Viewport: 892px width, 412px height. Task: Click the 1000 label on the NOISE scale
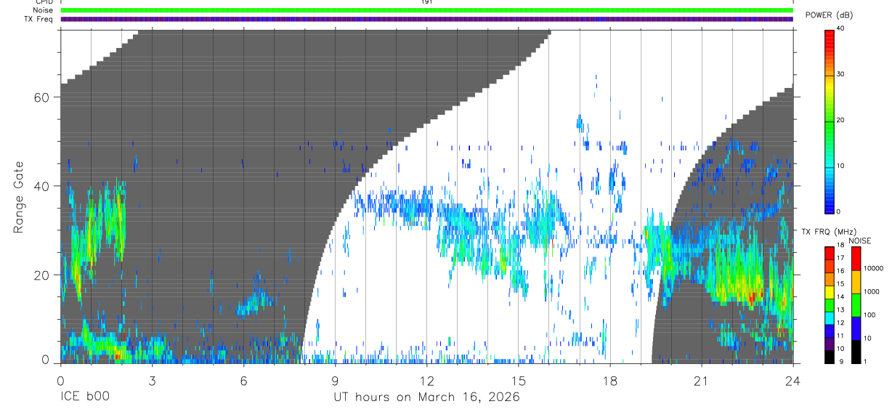(x=872, y=292)
